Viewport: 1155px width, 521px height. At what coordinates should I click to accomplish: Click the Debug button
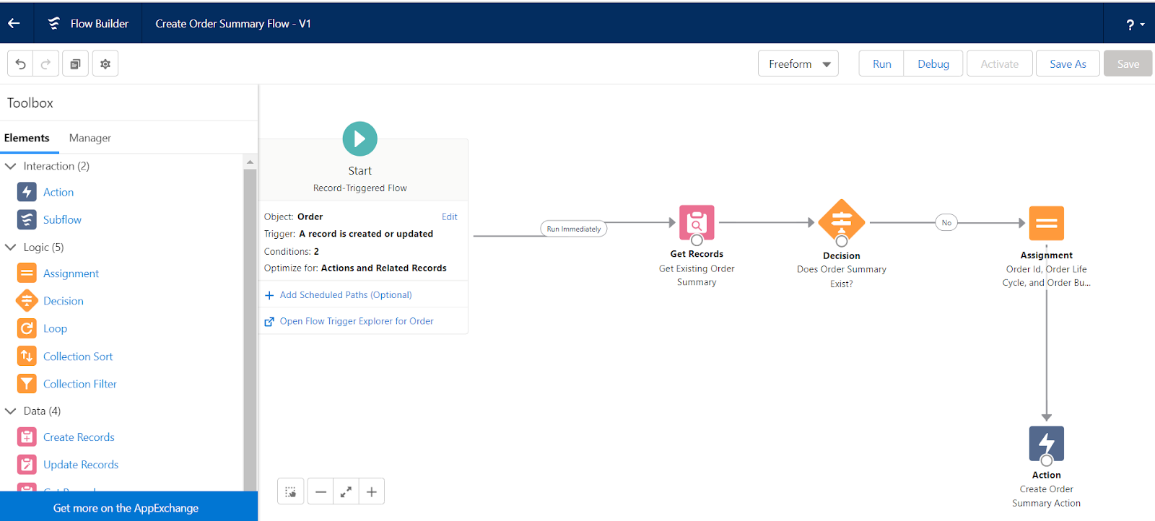[x=933, y=64]
